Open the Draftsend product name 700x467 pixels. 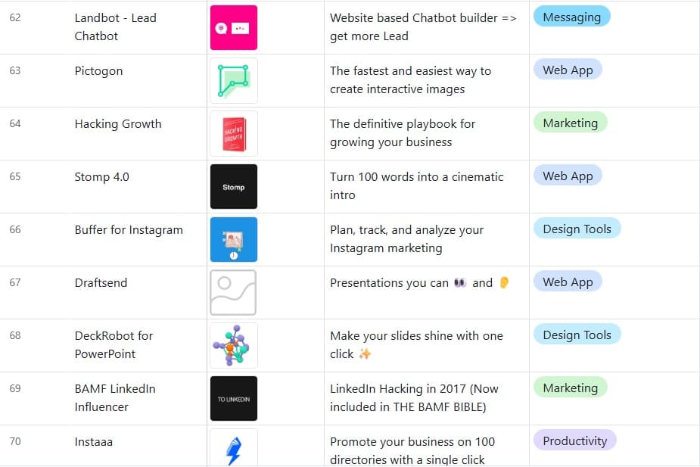click(101, 282)
